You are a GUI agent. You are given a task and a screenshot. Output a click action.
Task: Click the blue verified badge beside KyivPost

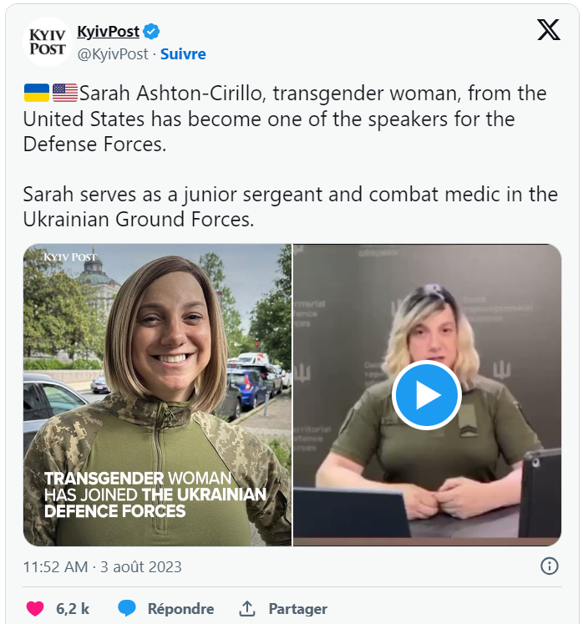click(151, 31)
